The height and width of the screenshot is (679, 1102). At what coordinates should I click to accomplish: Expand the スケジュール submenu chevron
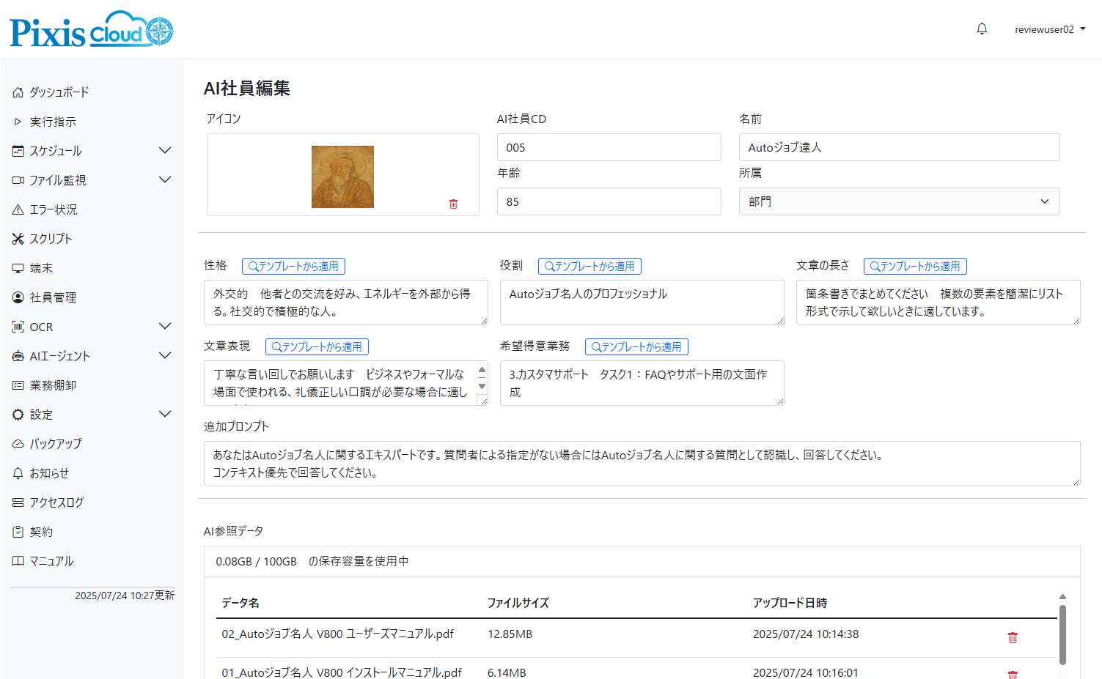pos(165,150)
